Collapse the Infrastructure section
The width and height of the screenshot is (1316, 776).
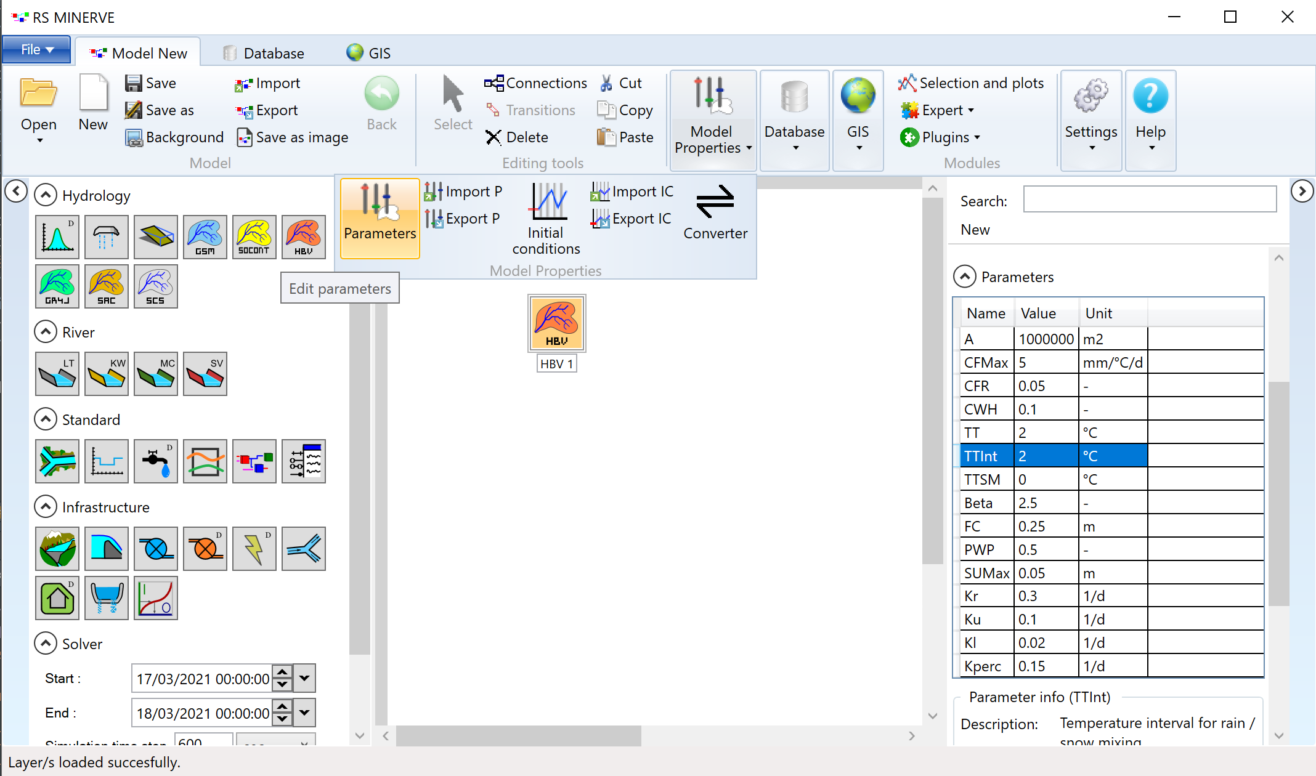pos(46,507)
